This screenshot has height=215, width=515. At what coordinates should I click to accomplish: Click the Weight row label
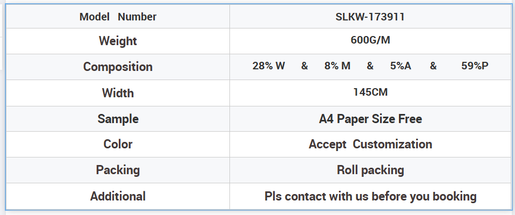(118, 41)
